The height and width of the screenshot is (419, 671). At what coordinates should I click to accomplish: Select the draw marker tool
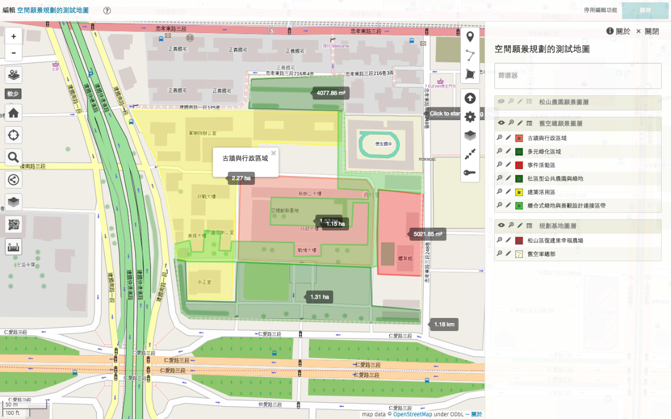[x=470, y=37]
